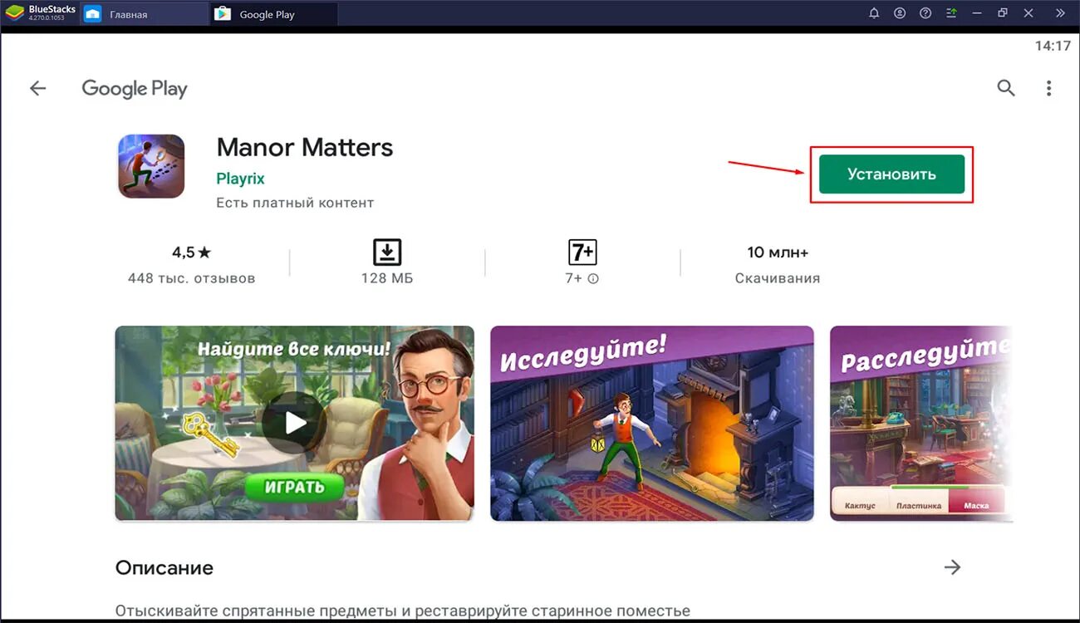Screen dimensions: 1080x623
Task: Open BlueStacks help question mark
Action: (925, 13)
